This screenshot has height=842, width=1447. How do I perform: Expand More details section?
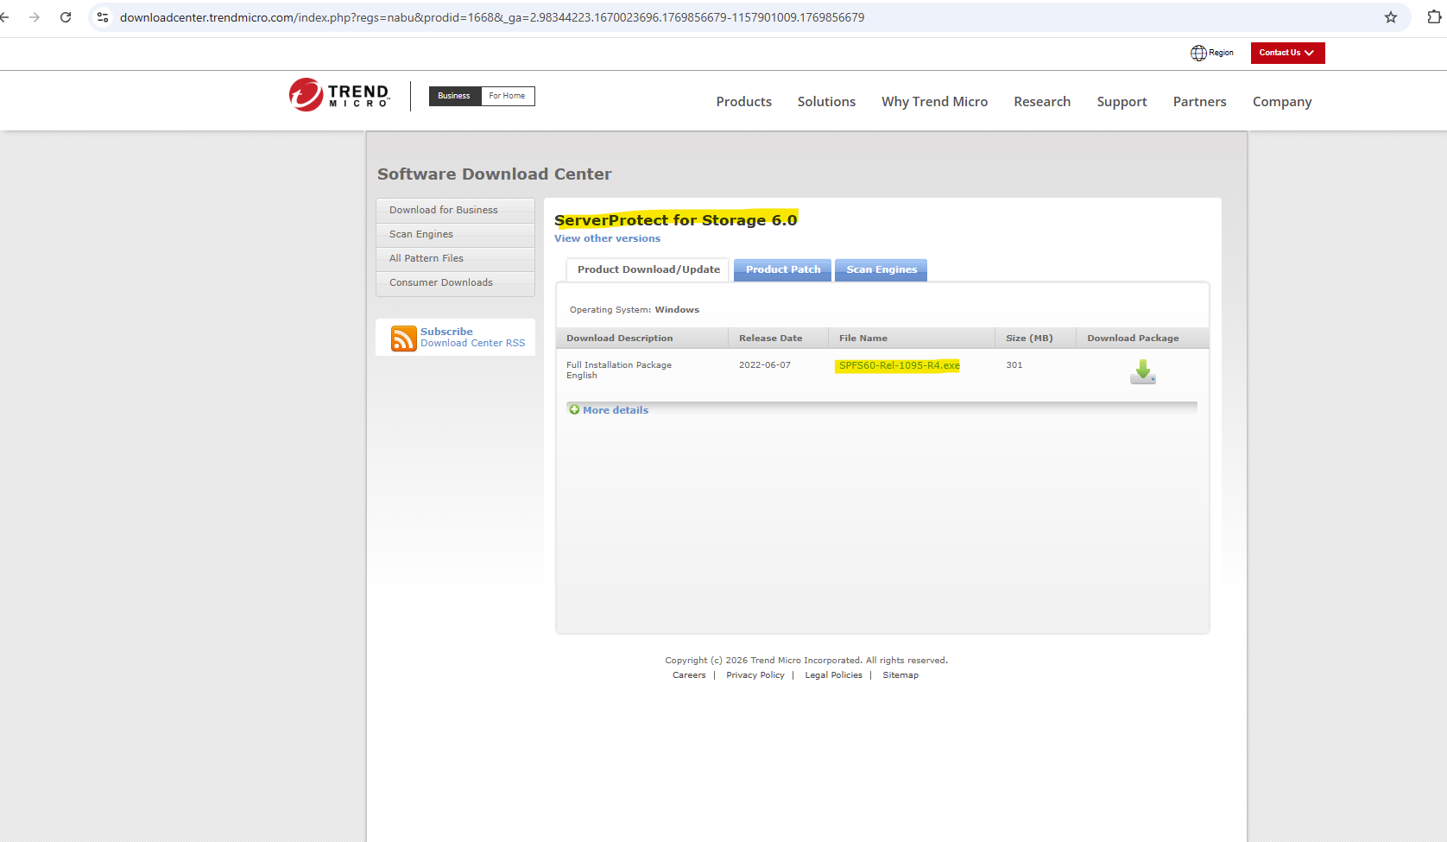[615, 410]
